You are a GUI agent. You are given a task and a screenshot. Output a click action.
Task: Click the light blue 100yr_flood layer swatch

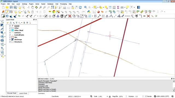tap(13, 30)
